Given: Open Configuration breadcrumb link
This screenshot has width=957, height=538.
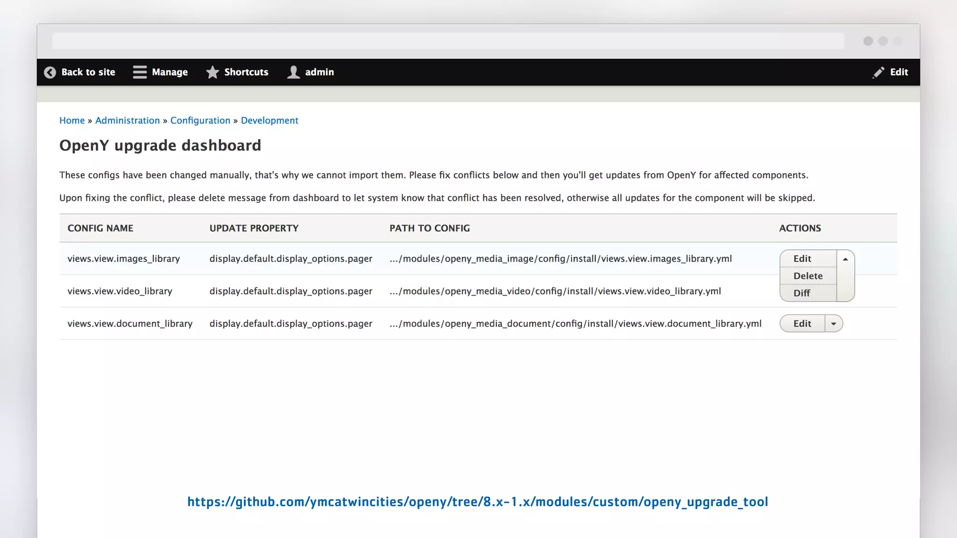Looking at the screenshot, I should (x=200, y=120).
